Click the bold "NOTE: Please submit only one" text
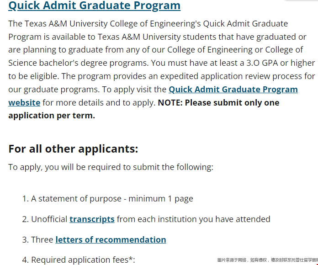 tap(218, 103)
